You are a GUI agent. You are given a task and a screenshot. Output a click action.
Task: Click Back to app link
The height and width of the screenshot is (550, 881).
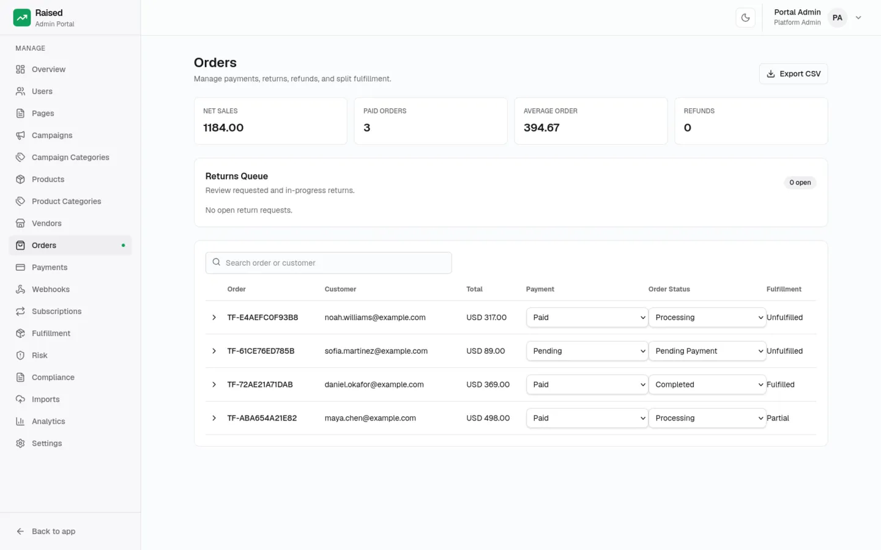(70, 531)
